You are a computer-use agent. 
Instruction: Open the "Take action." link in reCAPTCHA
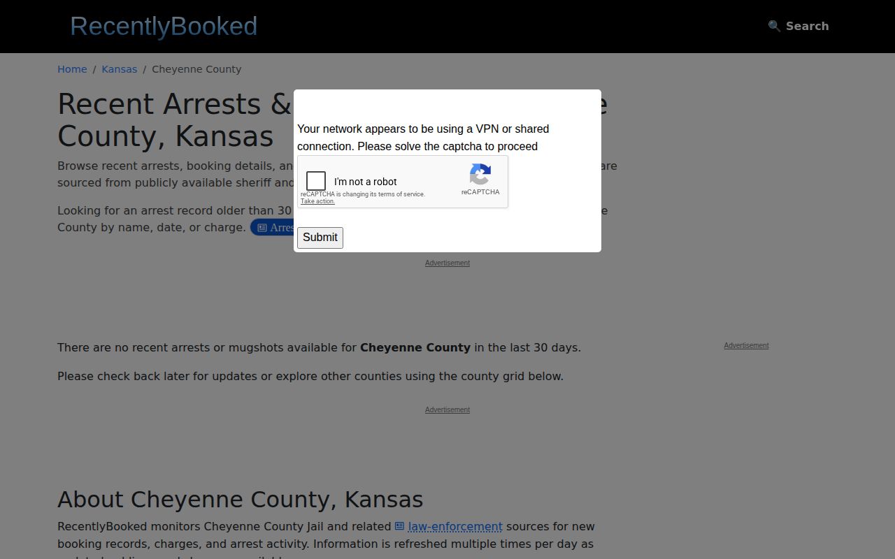point(317,201)
